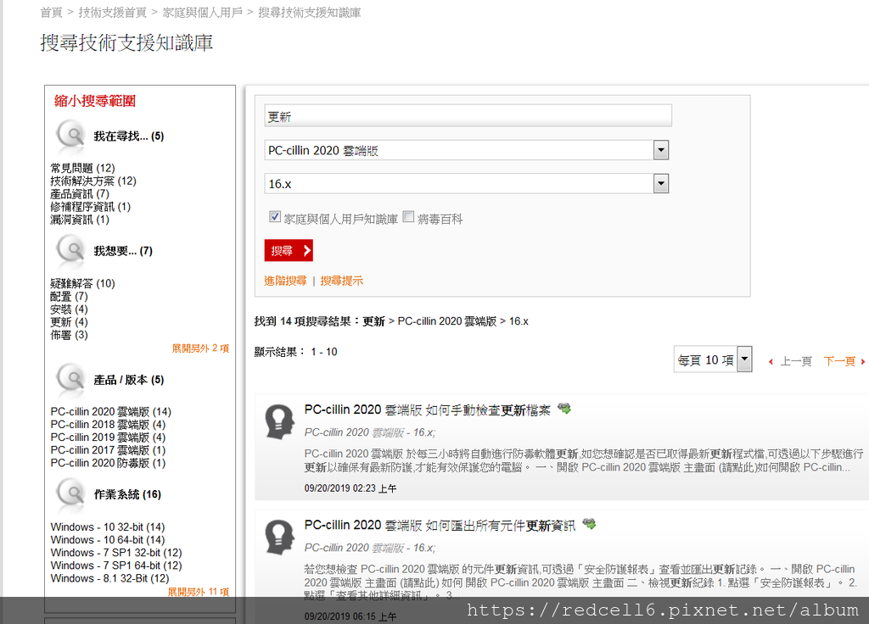Click green icon after 如何匯出所有元件更新資訊 title
This screenshot has height=624, width=869.
tap(589, 523)
